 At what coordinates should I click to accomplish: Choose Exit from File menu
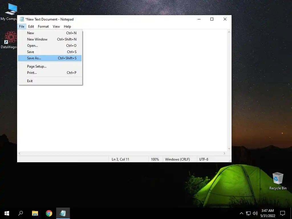pyautogui.click(x=50, y=81)
